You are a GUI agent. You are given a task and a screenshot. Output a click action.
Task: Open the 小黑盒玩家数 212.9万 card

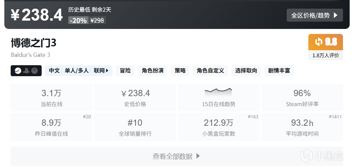(219, 127)
